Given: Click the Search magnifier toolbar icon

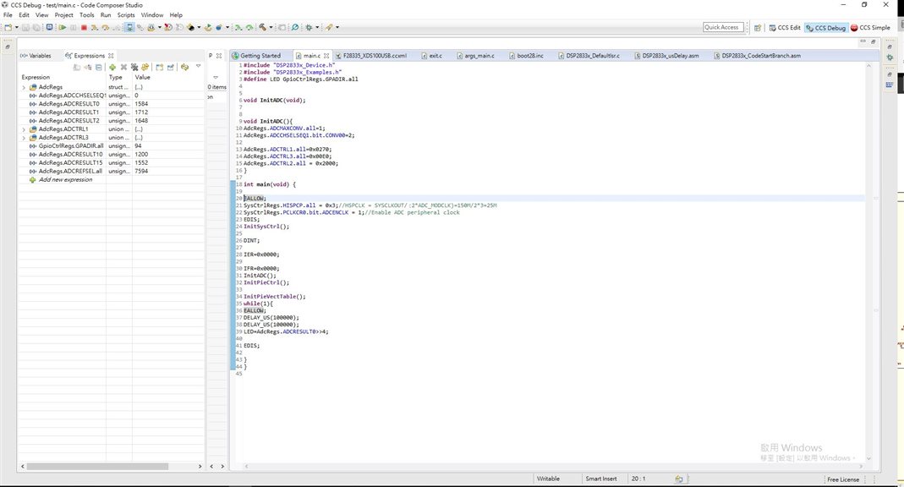Looking at the screenshot, I should [x=294, y=27].
